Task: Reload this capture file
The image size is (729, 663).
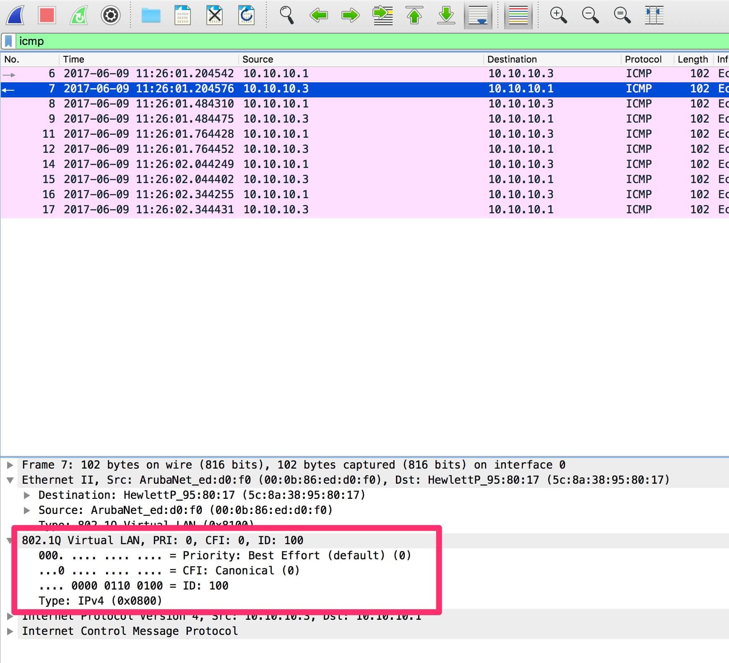Action: pyautogui.click(x=247, y=15)
